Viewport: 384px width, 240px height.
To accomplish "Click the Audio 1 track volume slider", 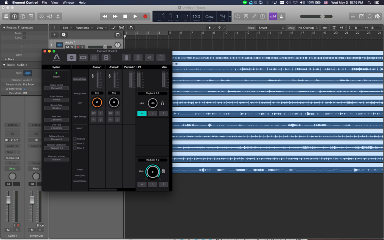I will pos(105,47).
